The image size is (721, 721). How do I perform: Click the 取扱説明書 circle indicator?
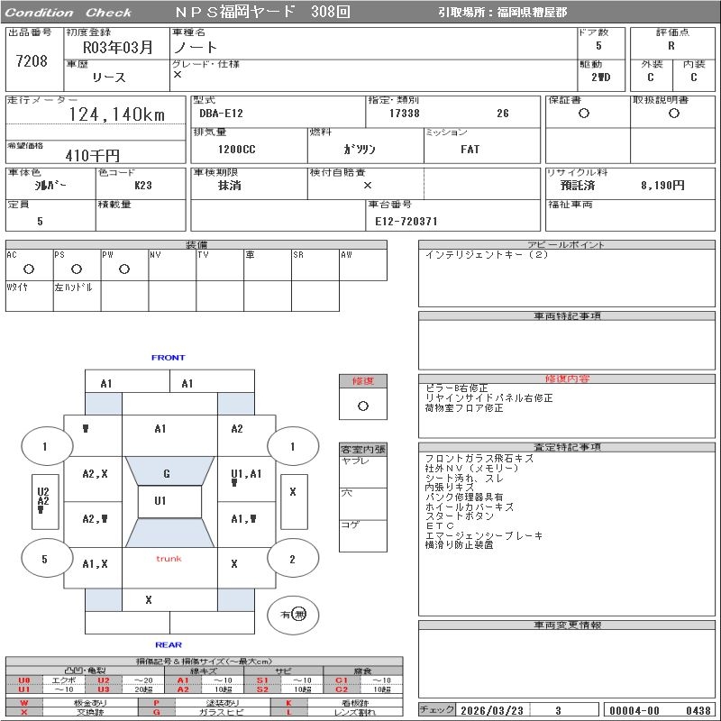point(673,114)
